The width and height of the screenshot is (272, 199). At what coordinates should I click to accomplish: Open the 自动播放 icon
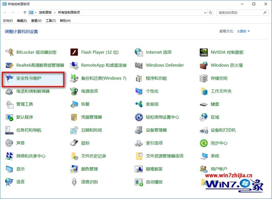tap(139, 182)
